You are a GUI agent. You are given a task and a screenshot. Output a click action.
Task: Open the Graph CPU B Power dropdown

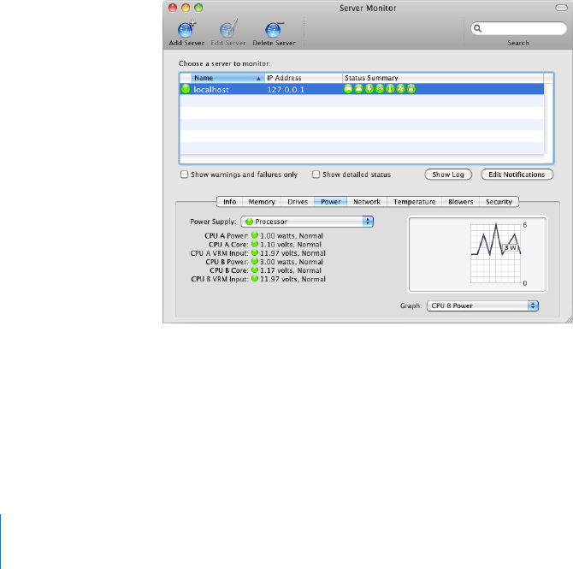[x=482, y=305]
